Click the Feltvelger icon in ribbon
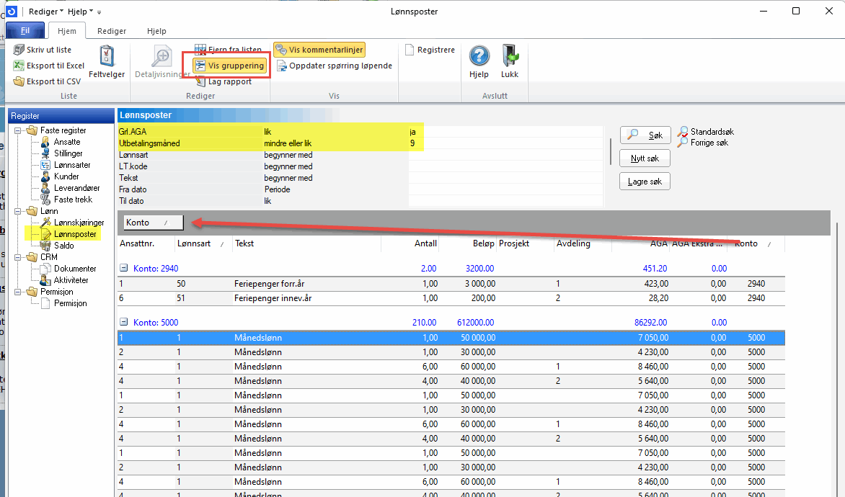The height and width of the screenshot is (497, 845). click(x=107, y=56)
